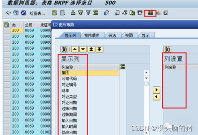
Task: Move selected column to the top
Action: pyautogui.click(x=91, y=49)
